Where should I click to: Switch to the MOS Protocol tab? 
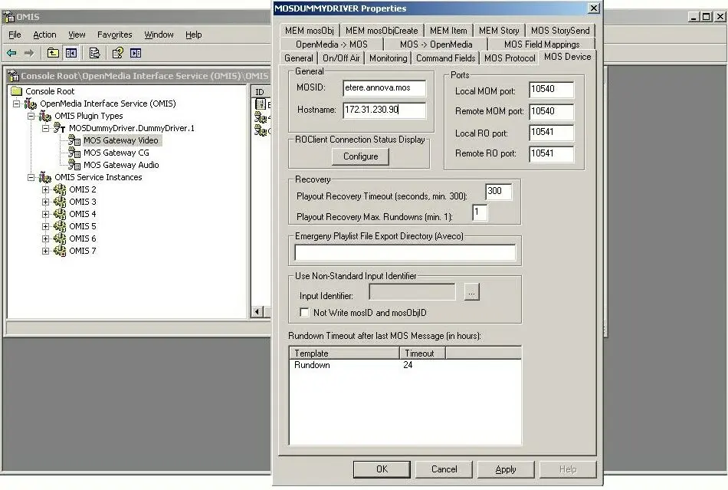pyautogui.click(x=510, y=58)
